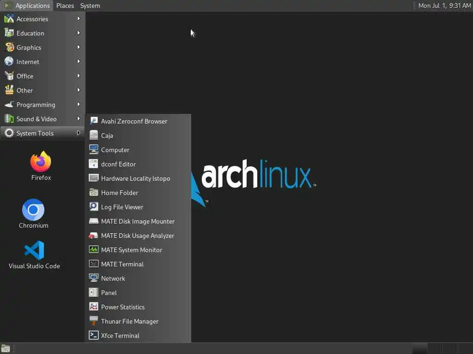Expand the Education submenu arrow

tap(79, 33)
